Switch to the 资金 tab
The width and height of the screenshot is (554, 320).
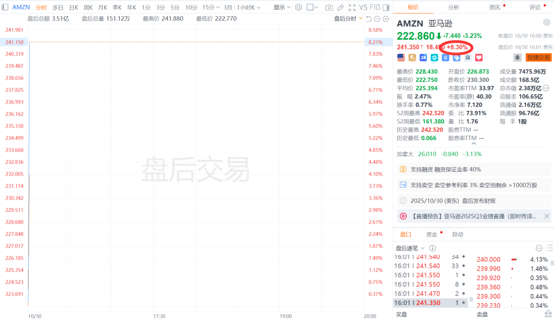coord(431,235)
